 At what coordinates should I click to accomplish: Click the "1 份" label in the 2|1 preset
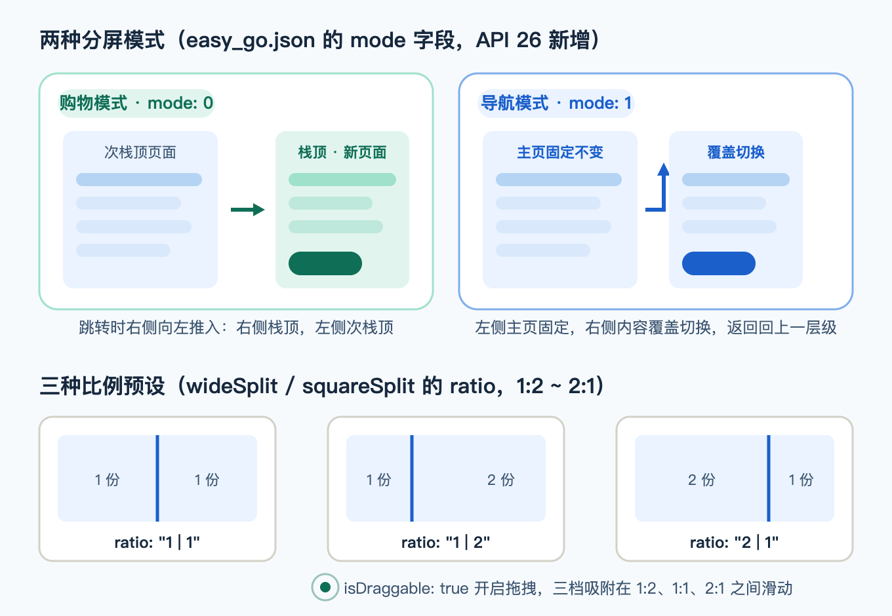801,480
